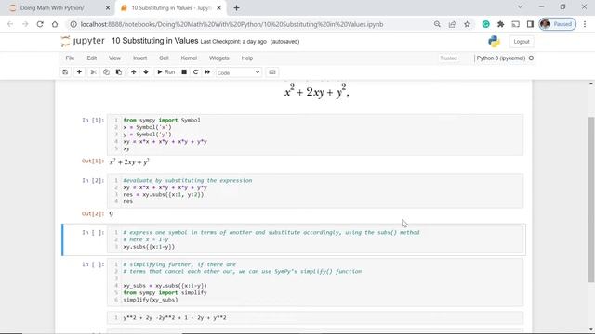Open the cast media icon
595x334 pixels.
[x=515, y=24]
